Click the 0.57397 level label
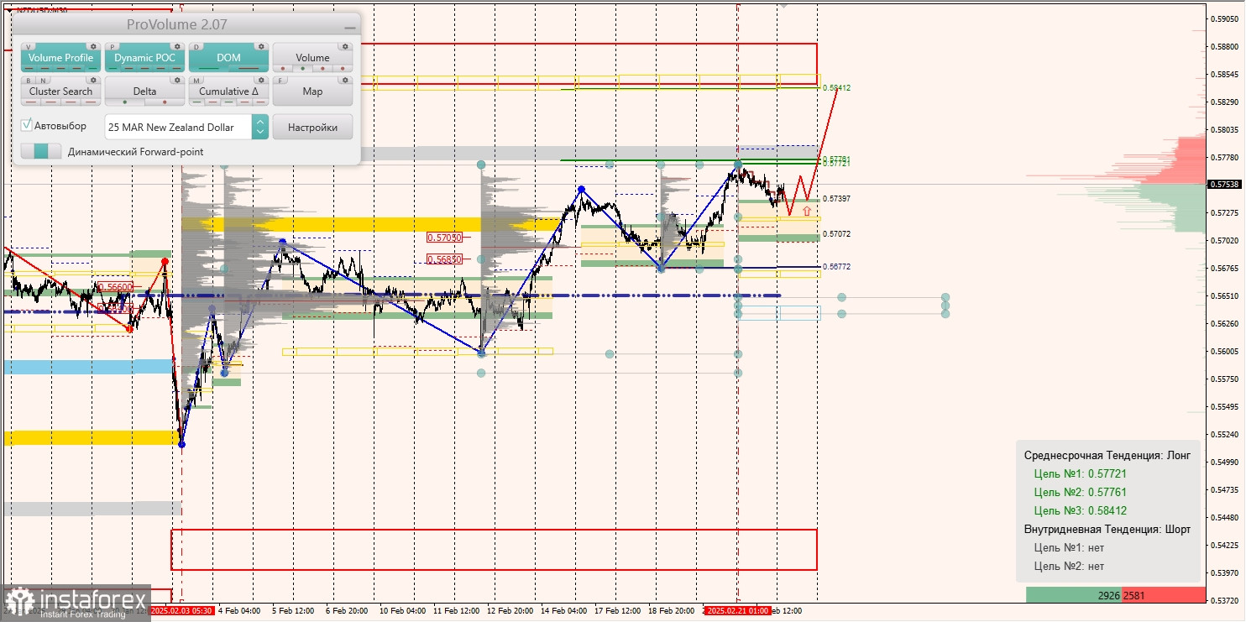The width and height of the screenshot is (1246, 622). (836, 199)
